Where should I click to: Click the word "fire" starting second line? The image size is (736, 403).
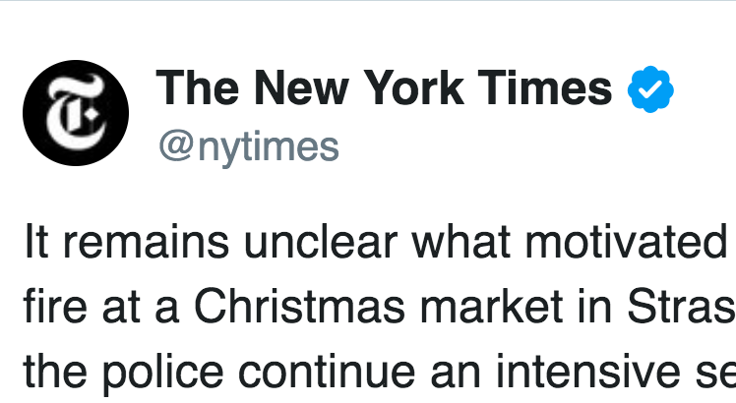point(55,307)
